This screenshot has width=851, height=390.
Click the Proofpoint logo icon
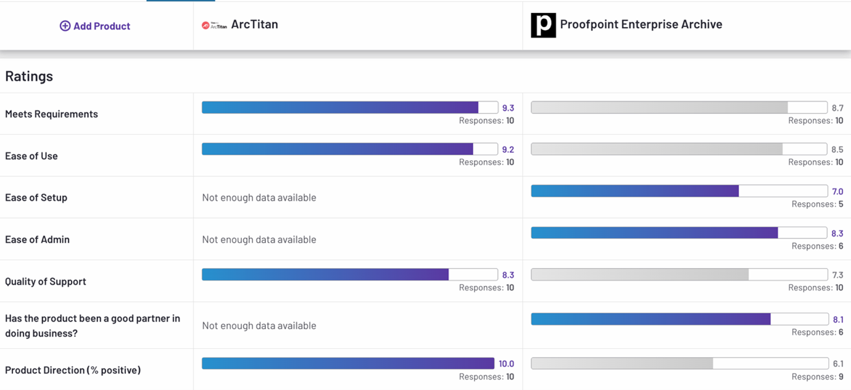click(x=543, y=25)
